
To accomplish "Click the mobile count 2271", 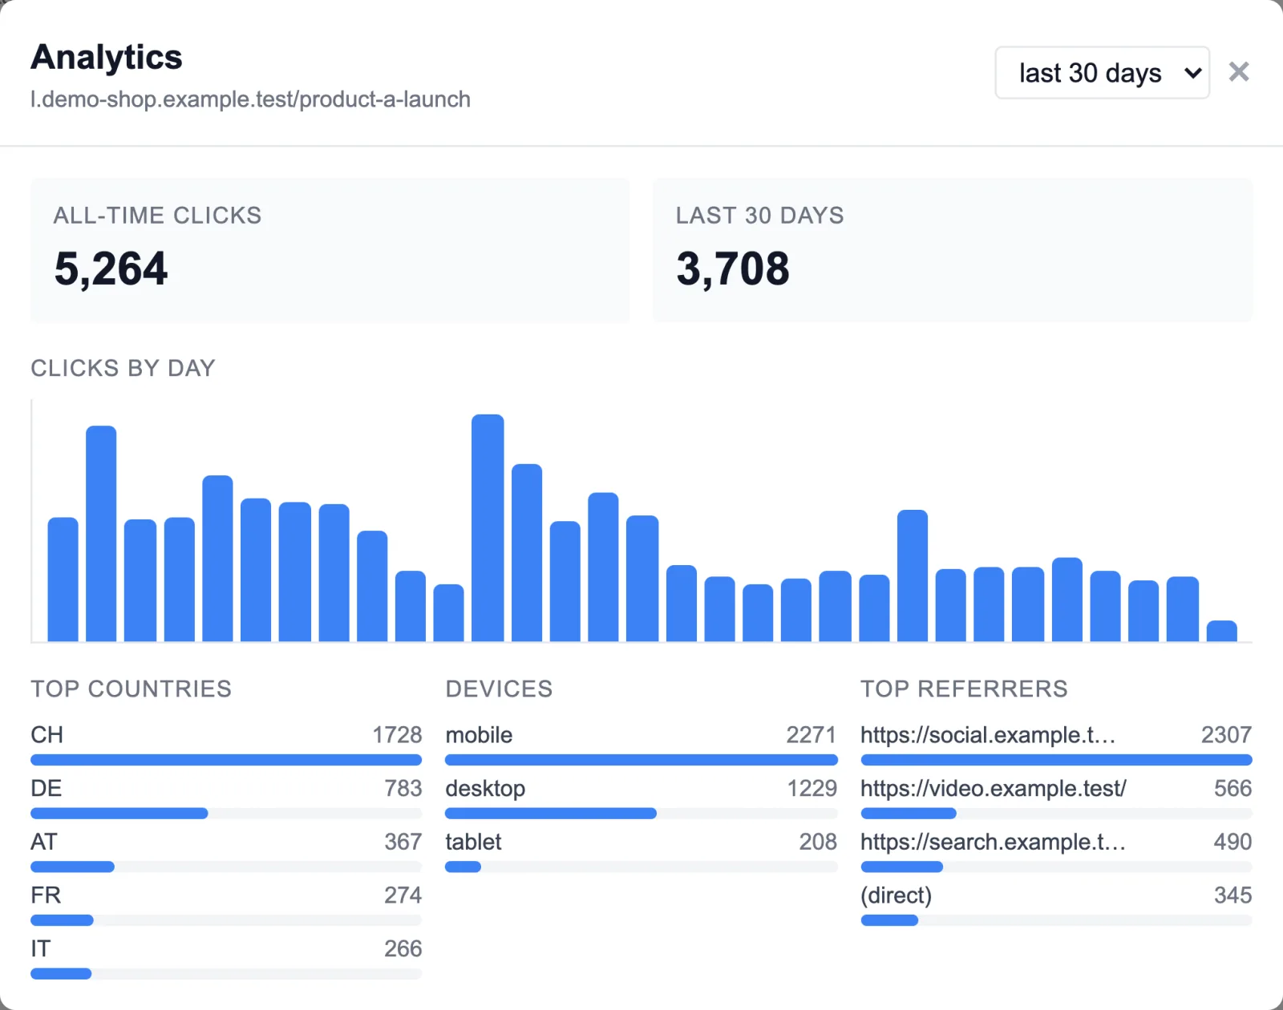I will [811, 735].
